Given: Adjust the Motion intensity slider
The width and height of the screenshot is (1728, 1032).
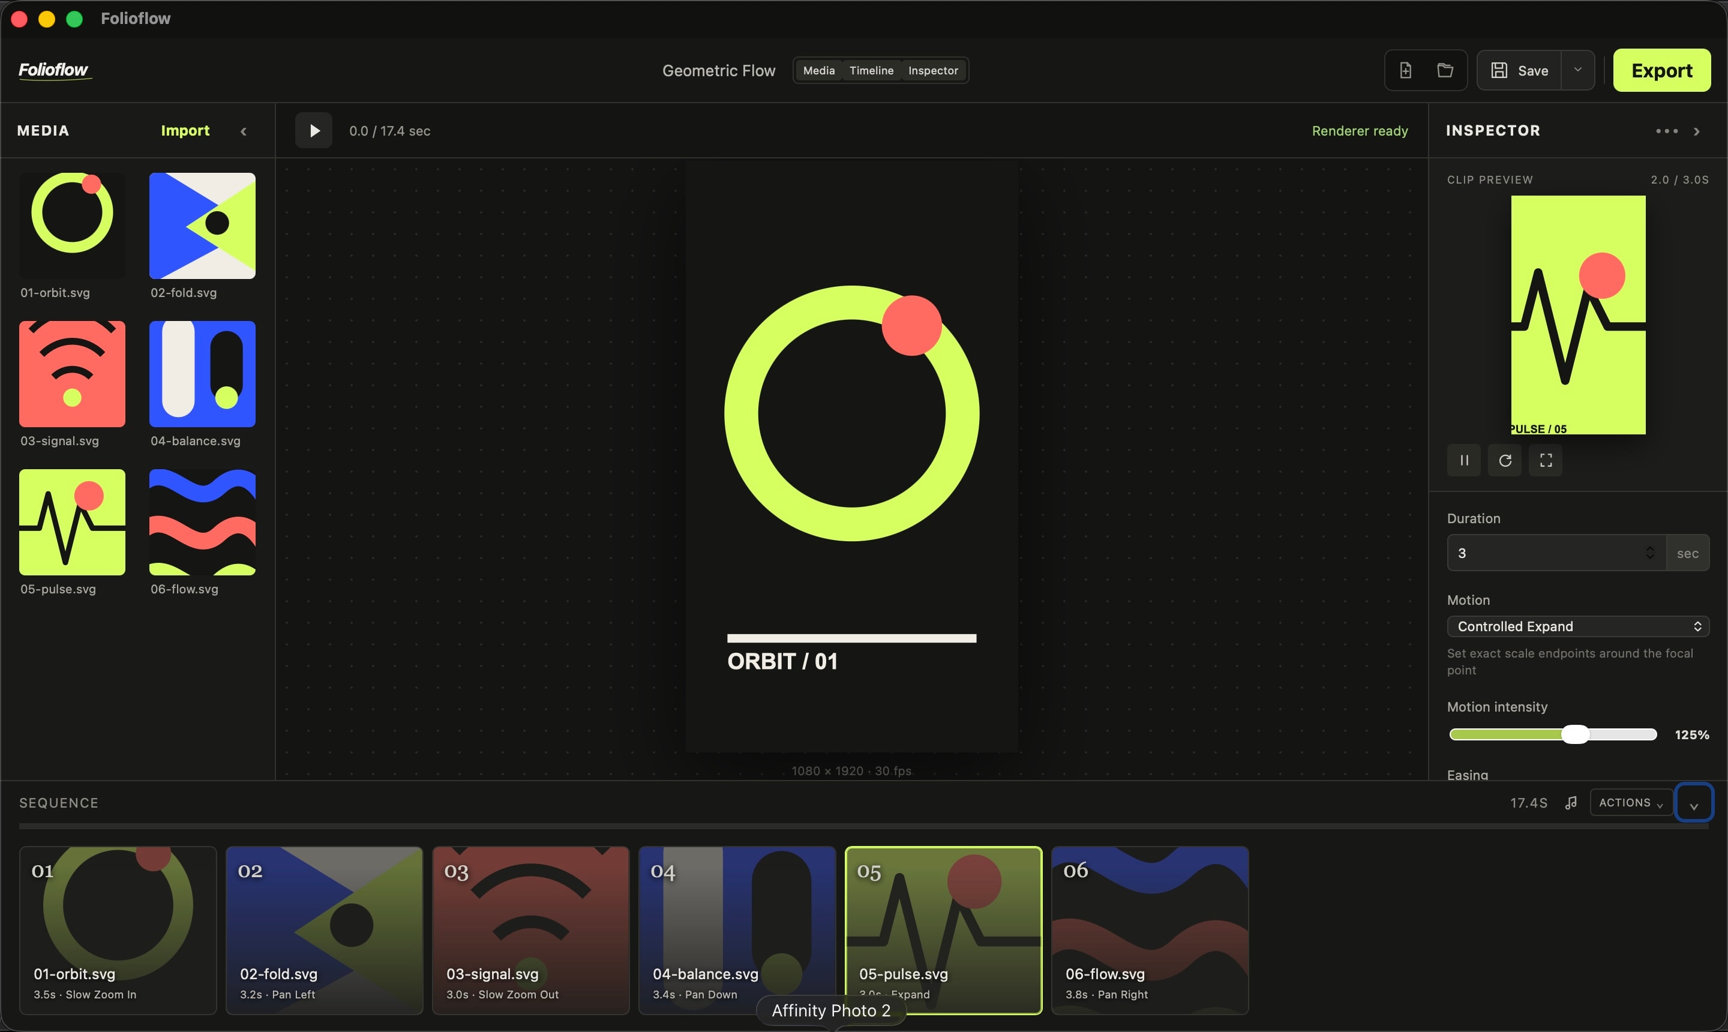Looking at the screenshot, I should (x=1553, y=735).
